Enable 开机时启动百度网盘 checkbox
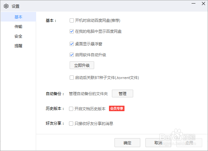 72,21
